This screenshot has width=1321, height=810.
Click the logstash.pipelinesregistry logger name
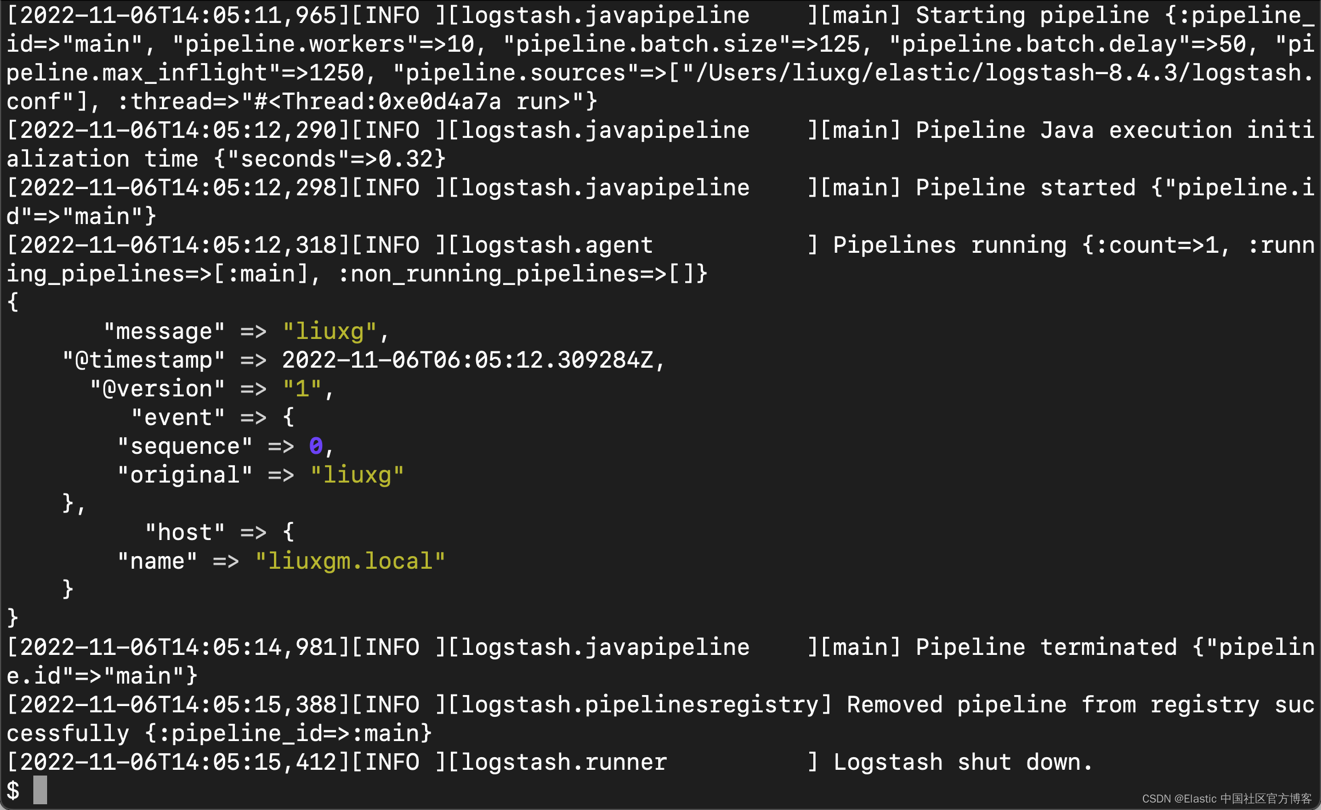(639, 705)
